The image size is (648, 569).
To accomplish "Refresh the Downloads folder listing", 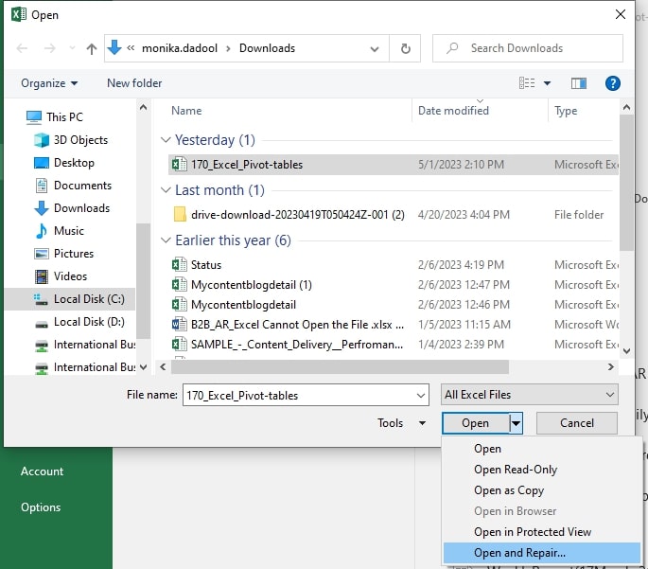I will coord(406,48).
